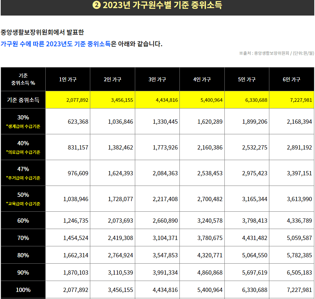Click the value 3,547,853
Screen dimensions: 315x299
coord(165,255)
